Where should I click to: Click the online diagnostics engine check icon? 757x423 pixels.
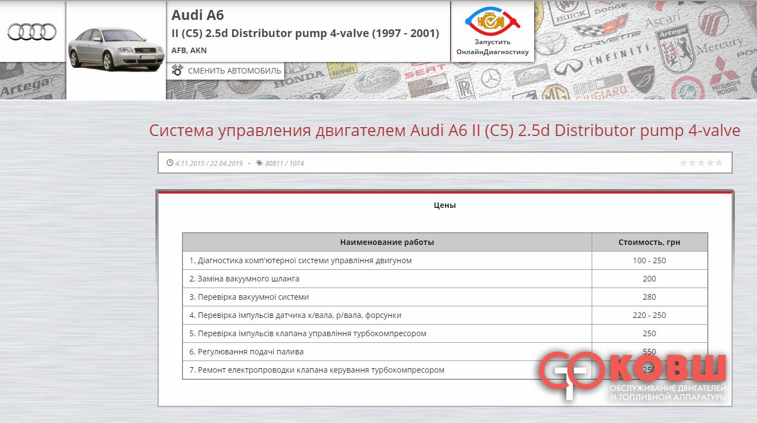tap(492, 21)
